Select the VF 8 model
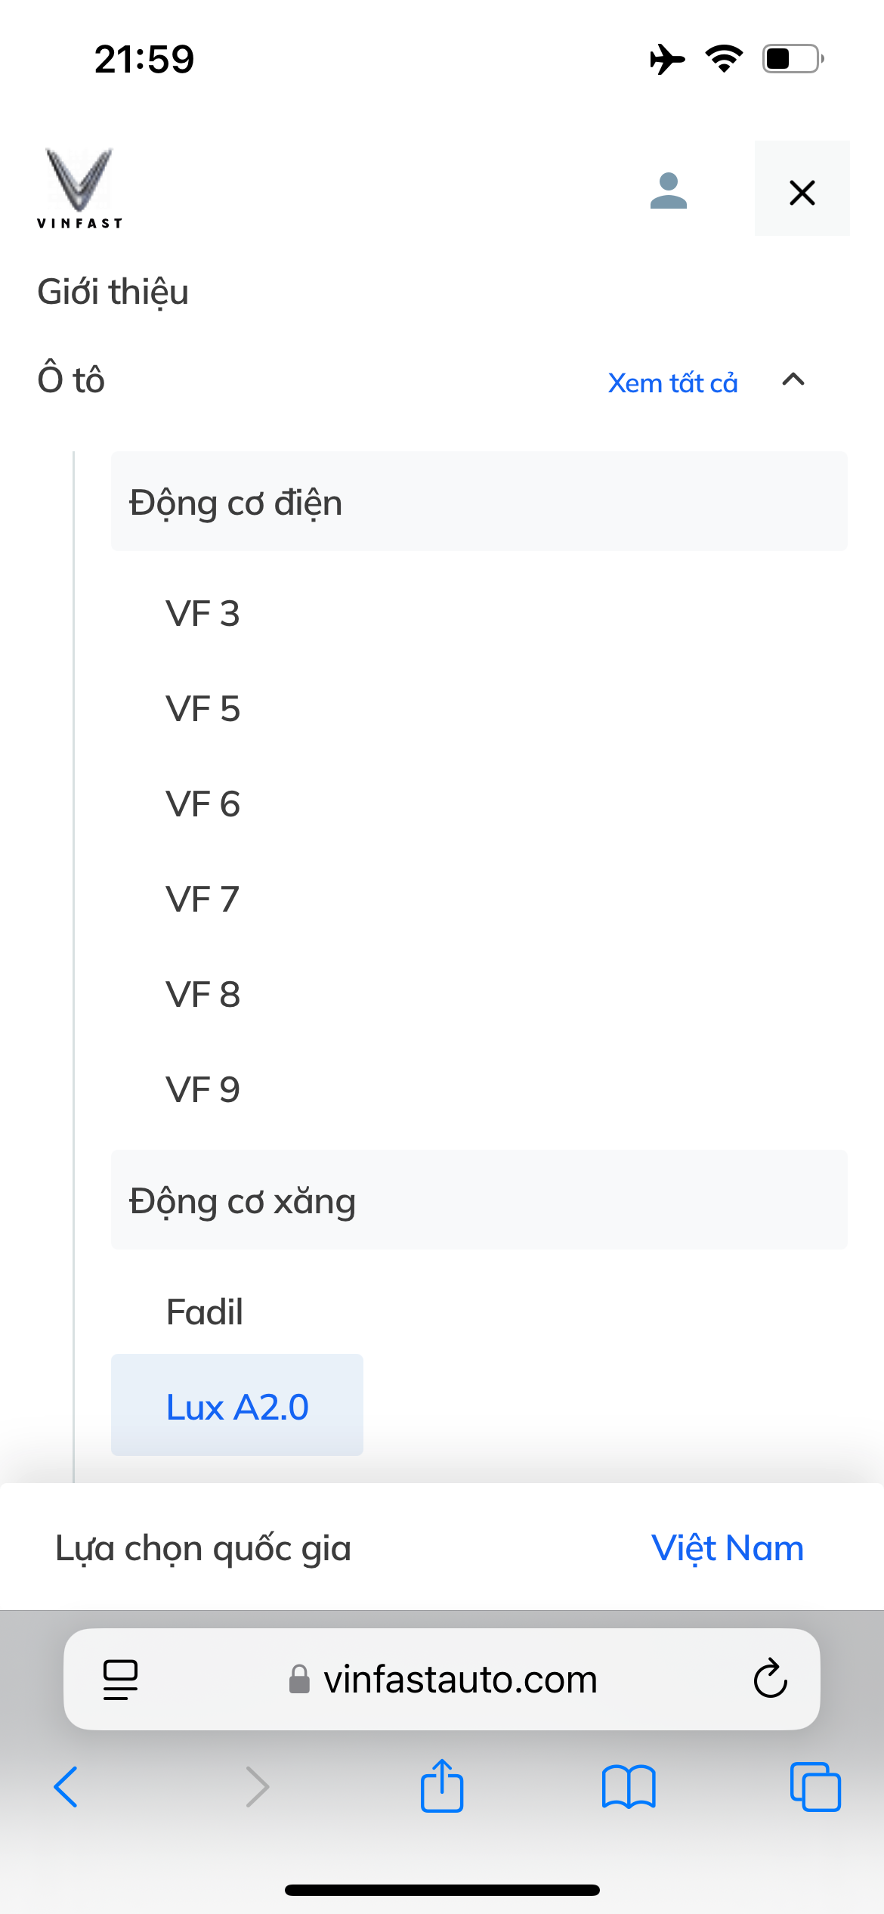Screen dimensions: 884x1914 (x=202, y=995)
